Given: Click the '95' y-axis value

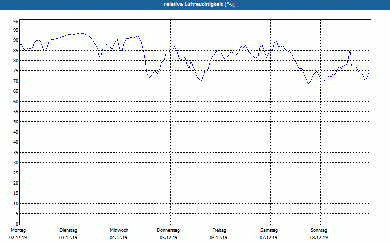Looking at the screenshot, I should [x=16, y=30].
